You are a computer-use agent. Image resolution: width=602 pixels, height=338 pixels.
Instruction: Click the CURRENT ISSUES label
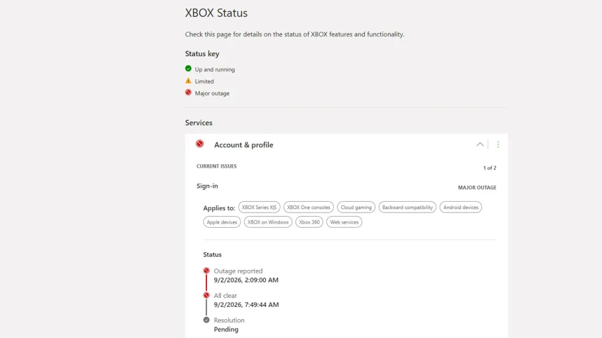(216, 166)
